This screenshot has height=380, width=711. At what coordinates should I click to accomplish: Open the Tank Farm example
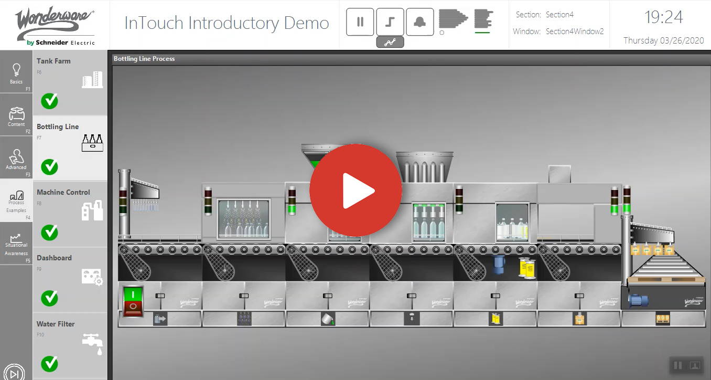coord(70,83)
